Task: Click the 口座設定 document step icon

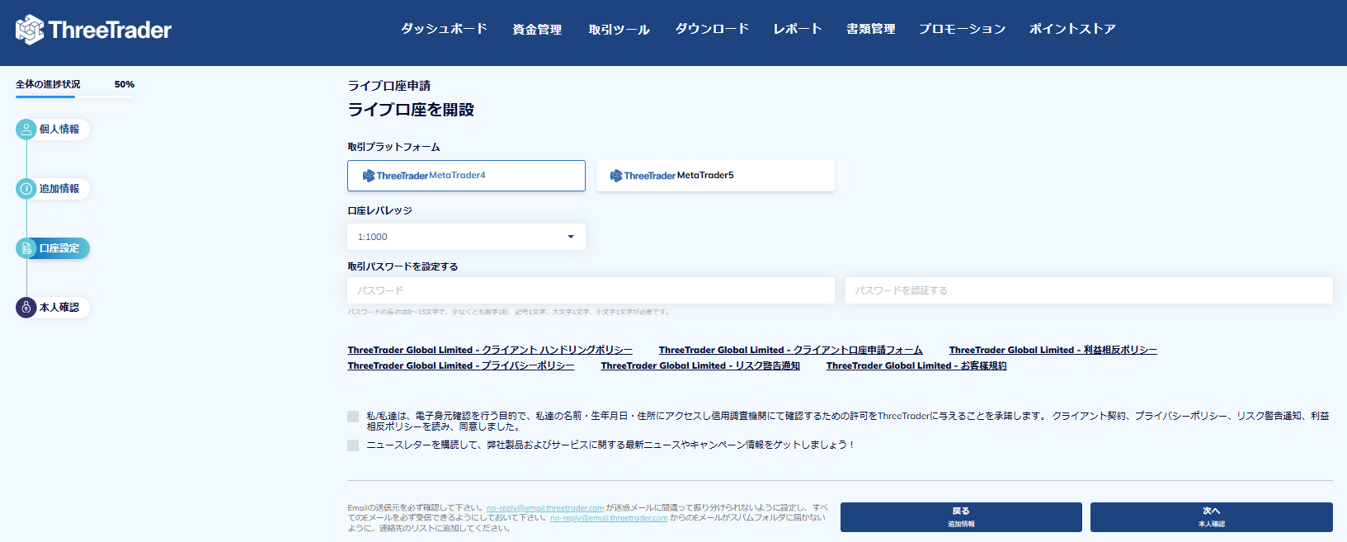Action: click(x=26, y=248)
